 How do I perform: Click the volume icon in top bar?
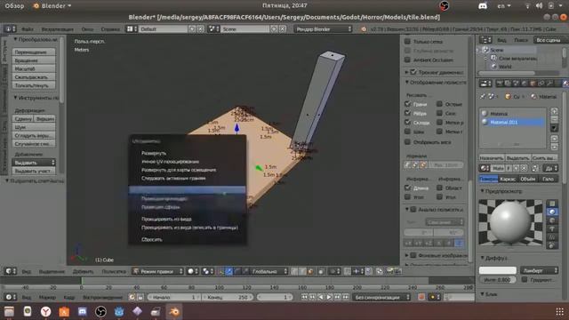540,6
